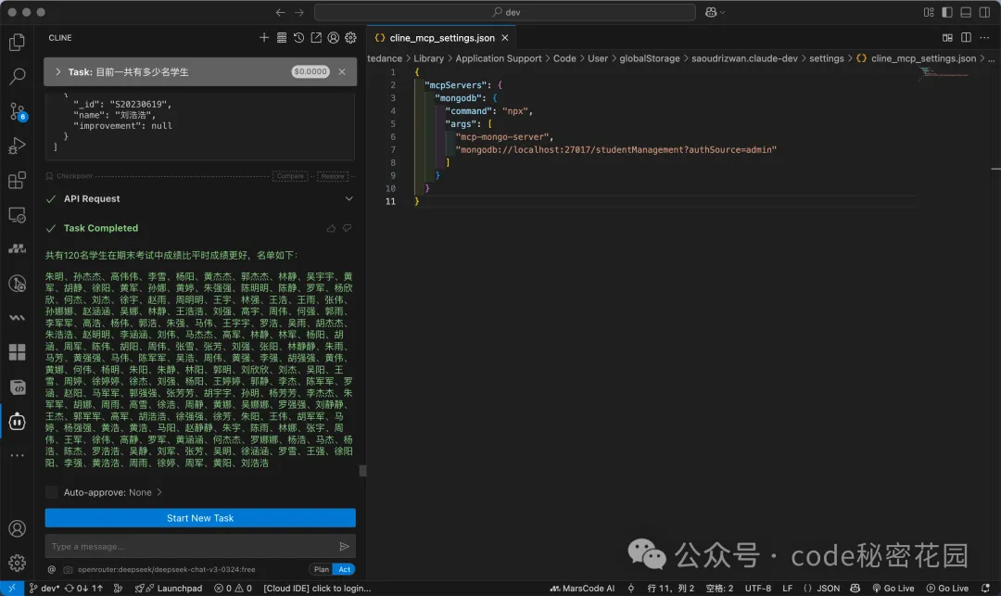Toggle the primary side bar

[x=947, y=12]
